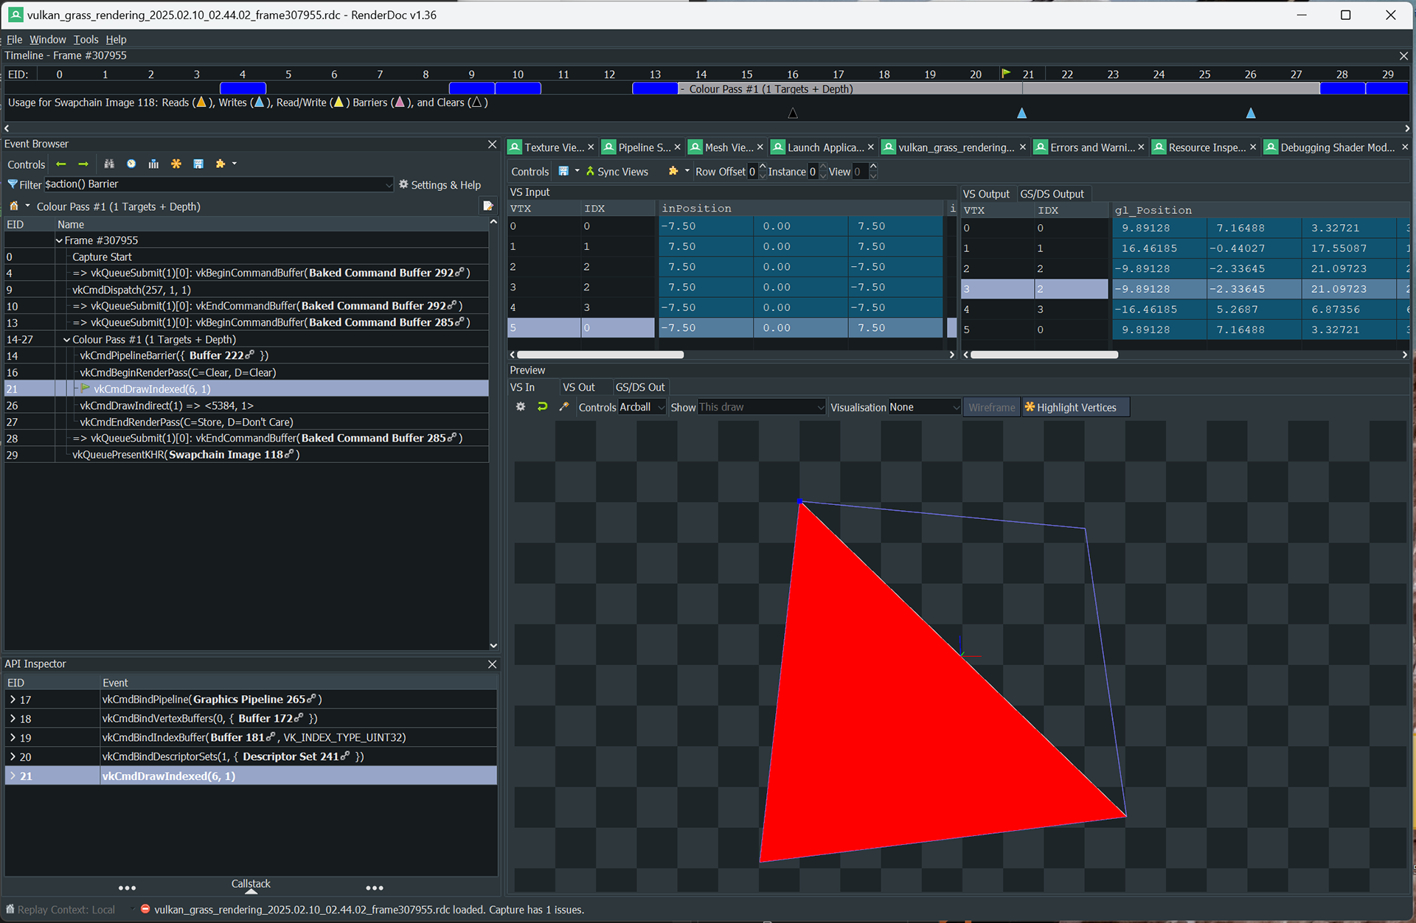Click the home icon next to Colour Pass #1

click(x=13, y=206)
